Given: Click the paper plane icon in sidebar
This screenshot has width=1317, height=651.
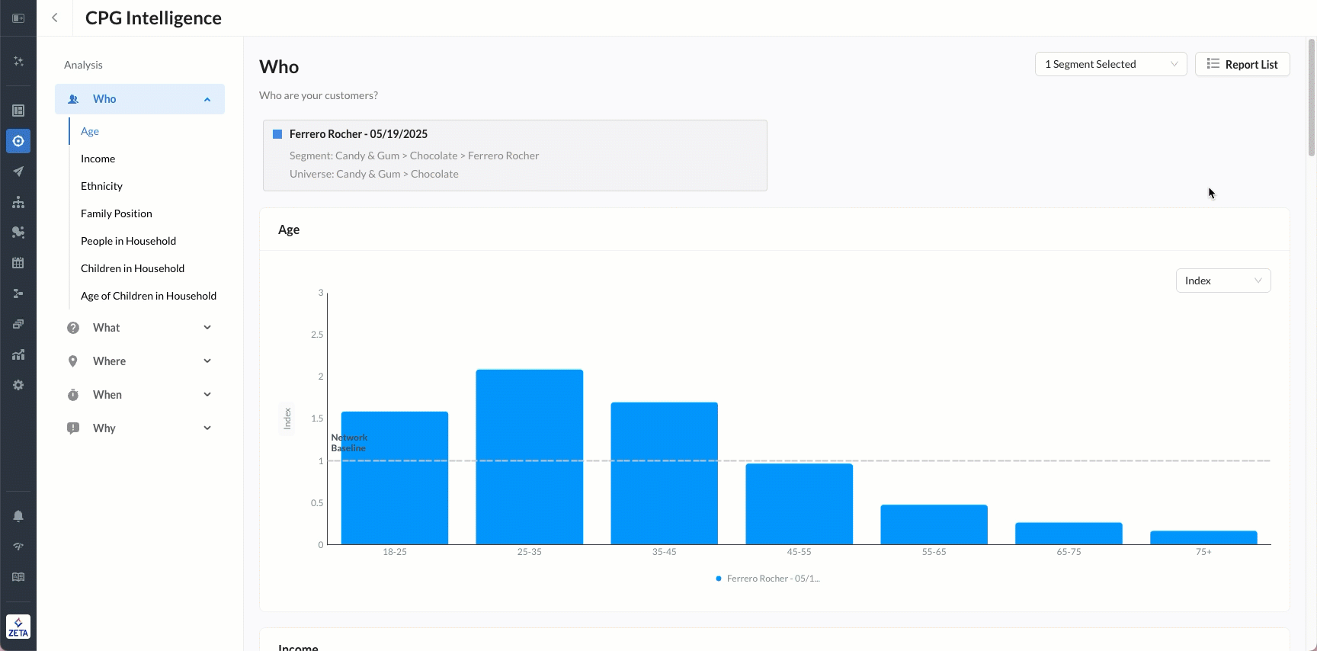Looking at the screenshot, I should [18, 172].
